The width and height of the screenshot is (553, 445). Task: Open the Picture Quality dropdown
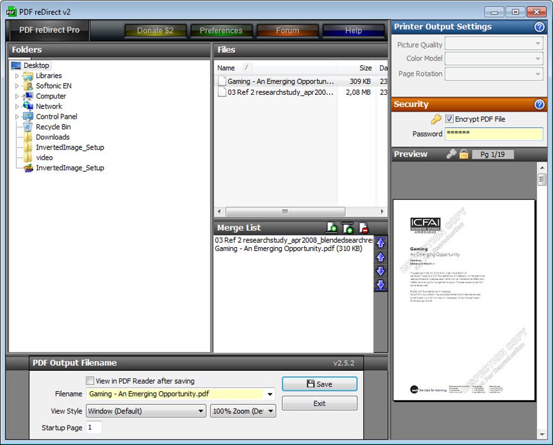pos(494,44)
